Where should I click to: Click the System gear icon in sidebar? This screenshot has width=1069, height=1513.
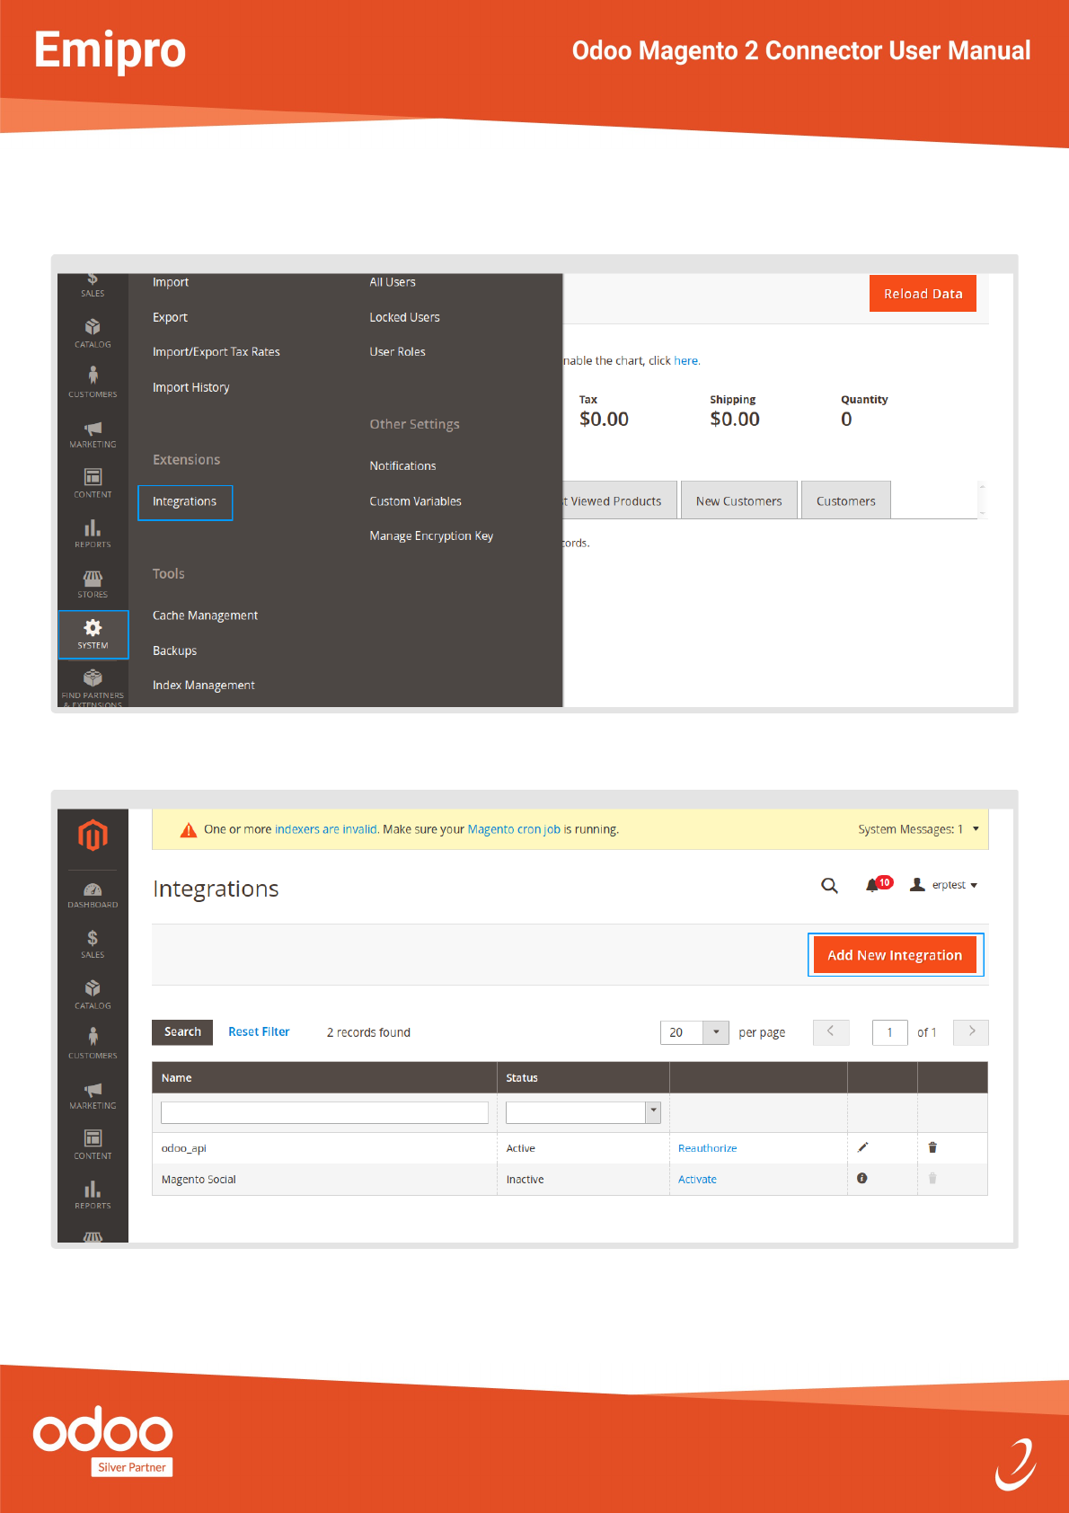click(93, 627)
